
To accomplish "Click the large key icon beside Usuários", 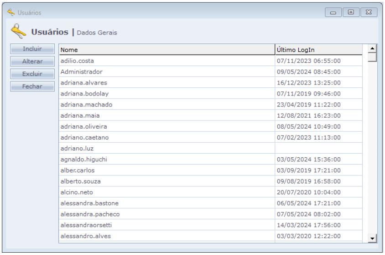I will pos(18,32).
